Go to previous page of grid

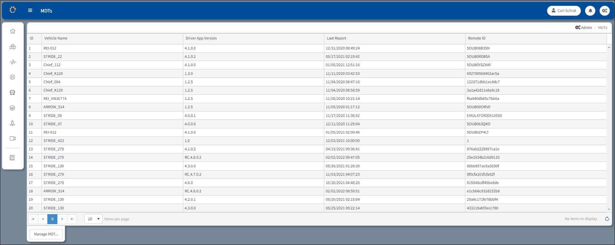(x=43, y=219)
